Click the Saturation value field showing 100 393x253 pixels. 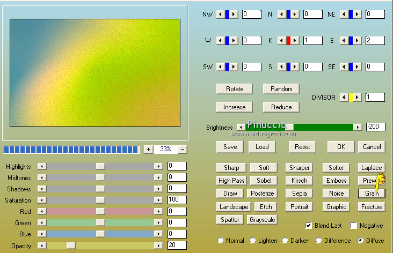coord(177,200)
